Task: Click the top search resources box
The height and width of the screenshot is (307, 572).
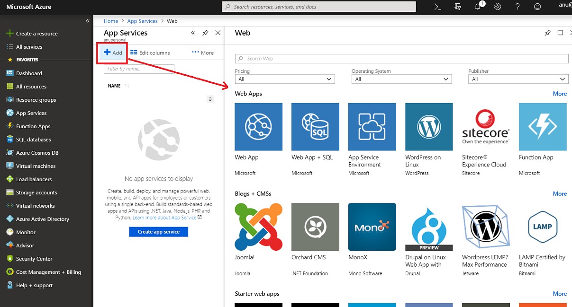Action: pyautogui.click(x=319, y=7)
